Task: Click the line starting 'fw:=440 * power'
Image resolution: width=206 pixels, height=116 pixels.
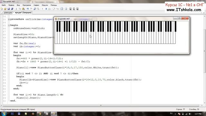Action: pyautogui.click(x=40, y=58)
